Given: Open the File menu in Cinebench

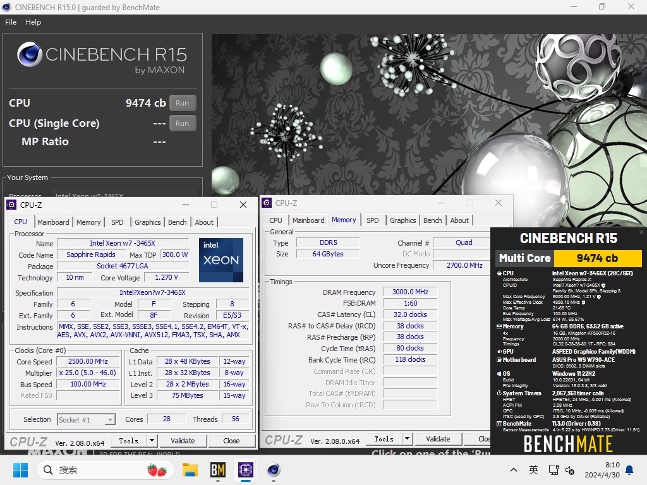Looking at the screenshot, I should 11,22.
